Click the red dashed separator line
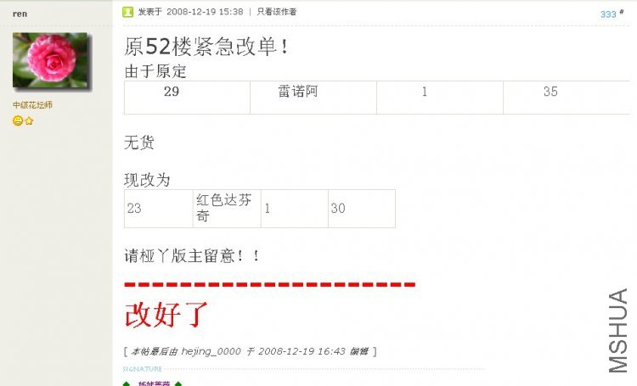637x386 pixels. coord(270,284)
